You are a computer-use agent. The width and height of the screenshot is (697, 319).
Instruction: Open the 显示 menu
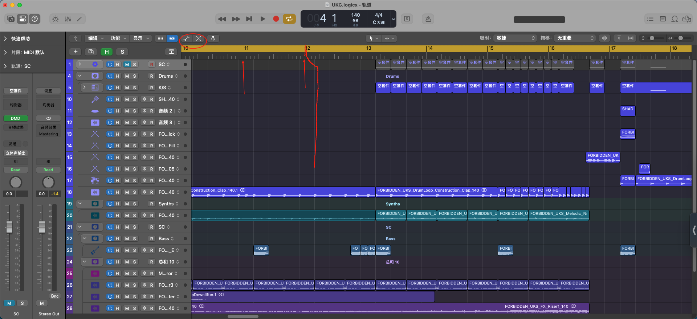[141, 38]
